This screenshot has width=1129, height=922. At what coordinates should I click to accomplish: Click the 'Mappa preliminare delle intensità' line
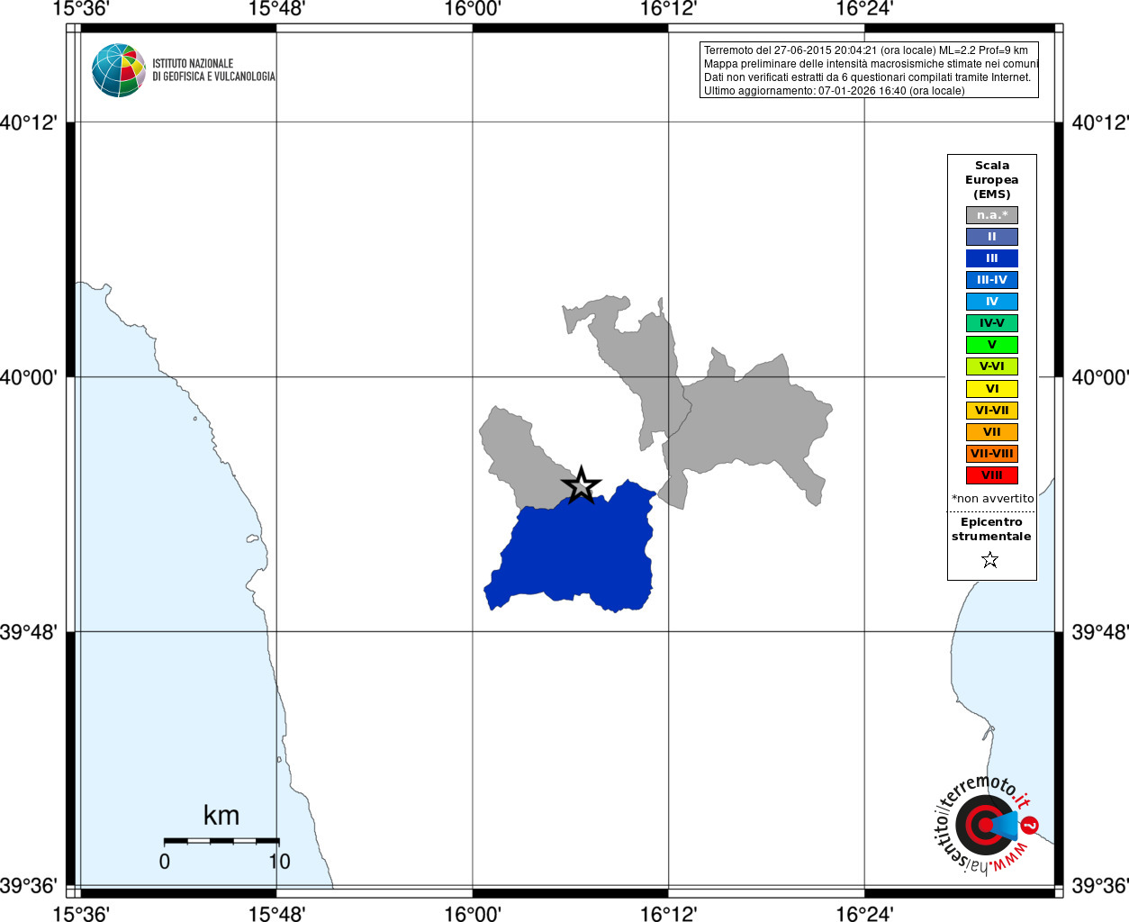(x=871, y=64)
